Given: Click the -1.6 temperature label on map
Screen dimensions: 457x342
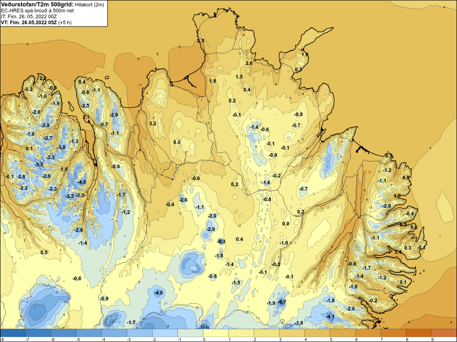Looking at the screenshot, I should coord(266,183).
